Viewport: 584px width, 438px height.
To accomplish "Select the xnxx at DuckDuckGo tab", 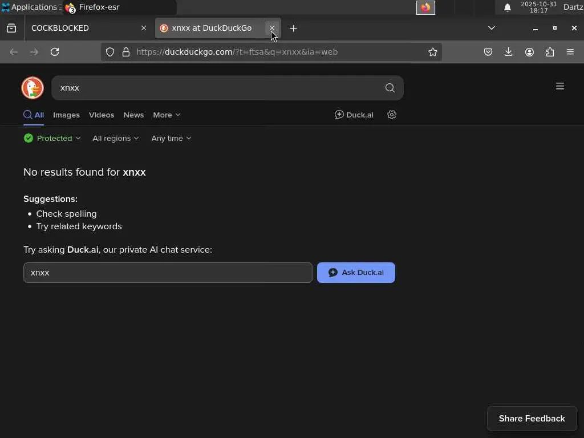I will point(218,28).
